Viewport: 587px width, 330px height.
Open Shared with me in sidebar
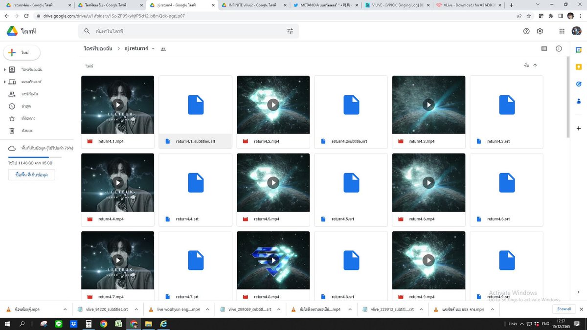click(x=29, y=94)
